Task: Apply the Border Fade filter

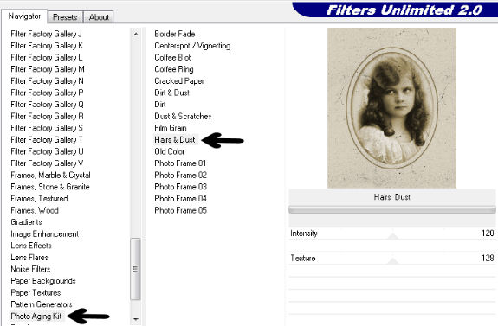Action: click(x=175, y=34)
